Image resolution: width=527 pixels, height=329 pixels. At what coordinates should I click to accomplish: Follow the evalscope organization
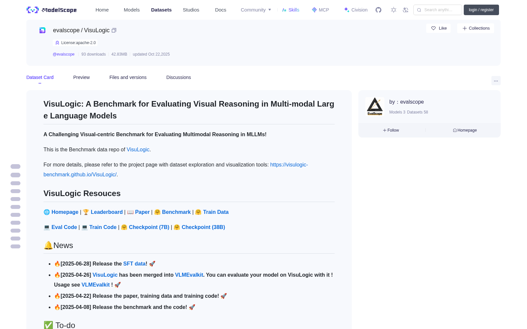coord(391,130)
